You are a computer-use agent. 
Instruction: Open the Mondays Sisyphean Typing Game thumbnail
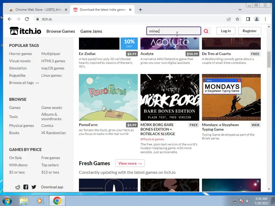pyautogui.click(x=231, y=97)
